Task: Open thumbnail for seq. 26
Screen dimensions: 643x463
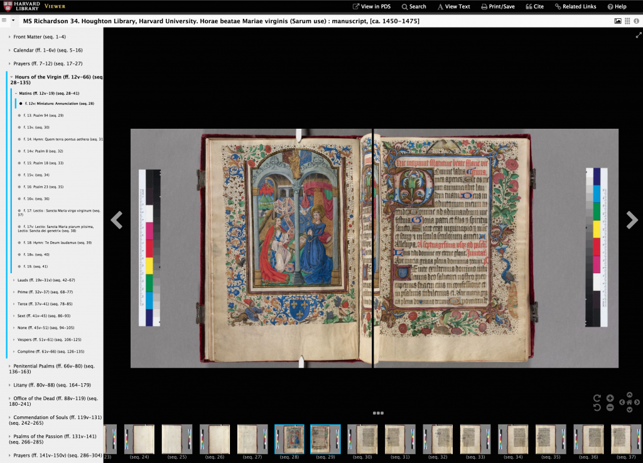Action: click(215, 438)
